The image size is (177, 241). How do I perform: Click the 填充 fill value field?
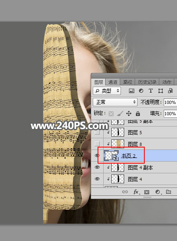[170, 114]
